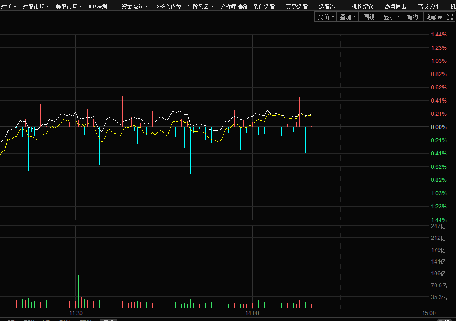
Task: Click L2核心内参 menu item
Action: pyautogui.click(x=168, y=6)
